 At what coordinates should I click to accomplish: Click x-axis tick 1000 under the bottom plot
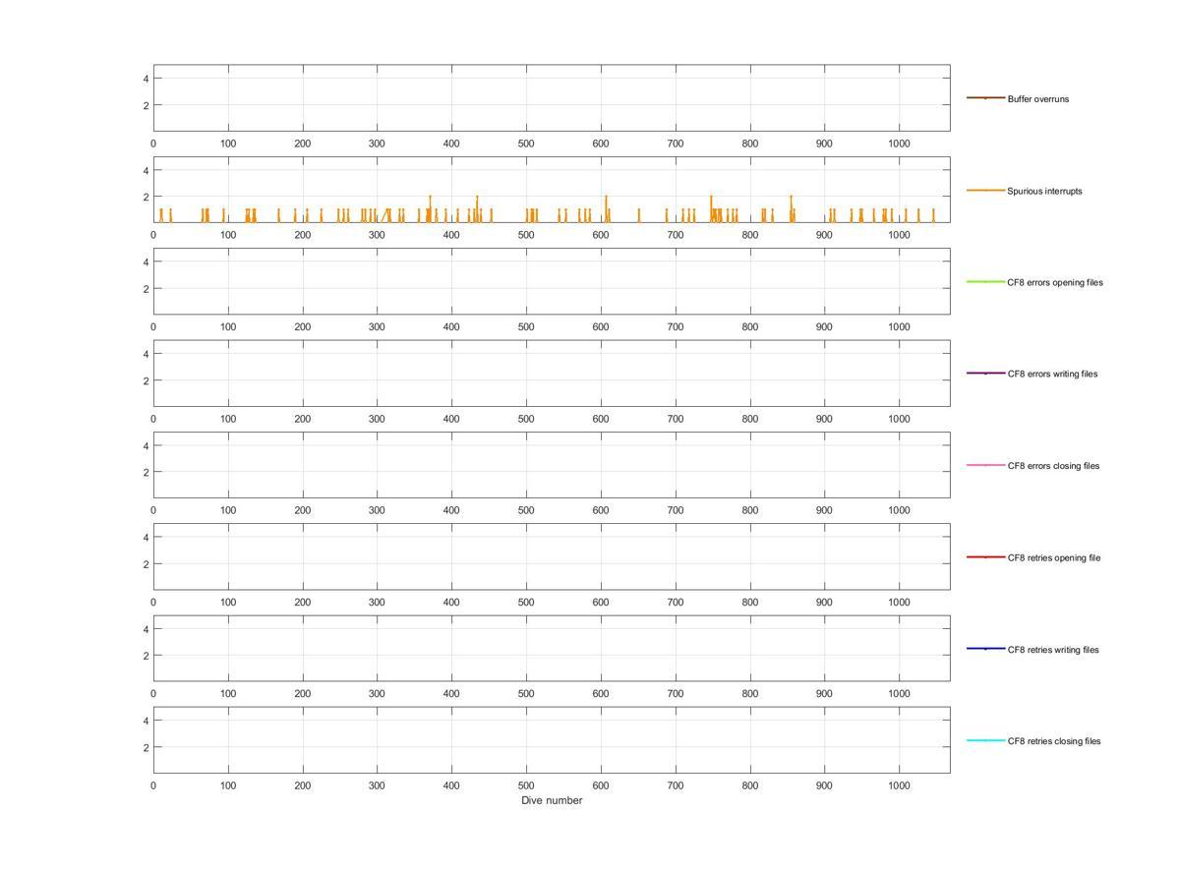(899, 785)
